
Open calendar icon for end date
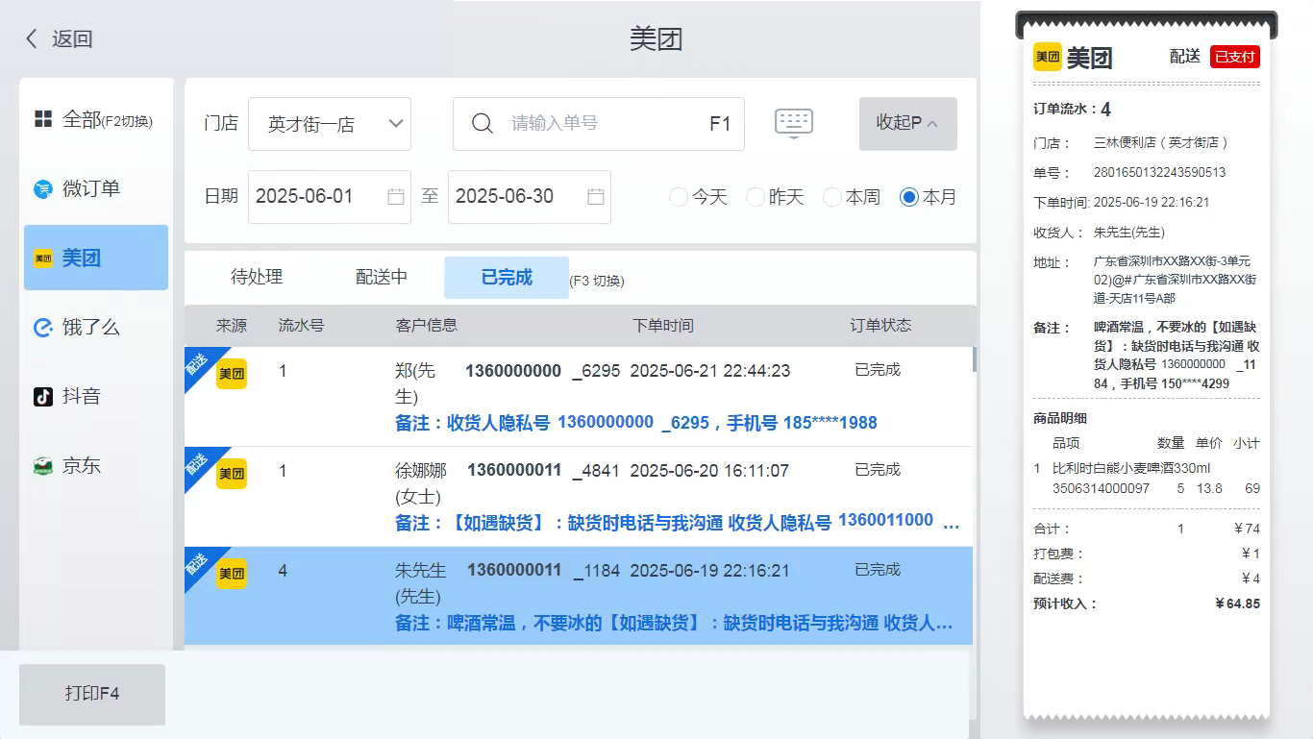[596, 197]
